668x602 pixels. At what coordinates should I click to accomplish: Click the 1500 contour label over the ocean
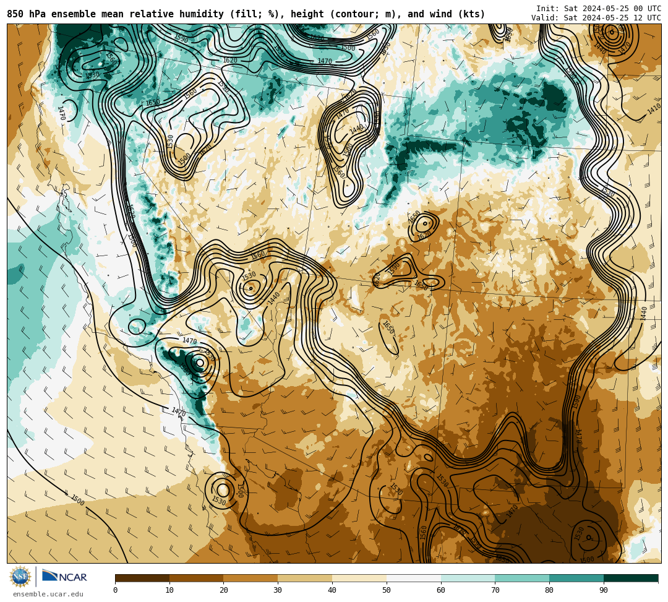pos(77,500)
